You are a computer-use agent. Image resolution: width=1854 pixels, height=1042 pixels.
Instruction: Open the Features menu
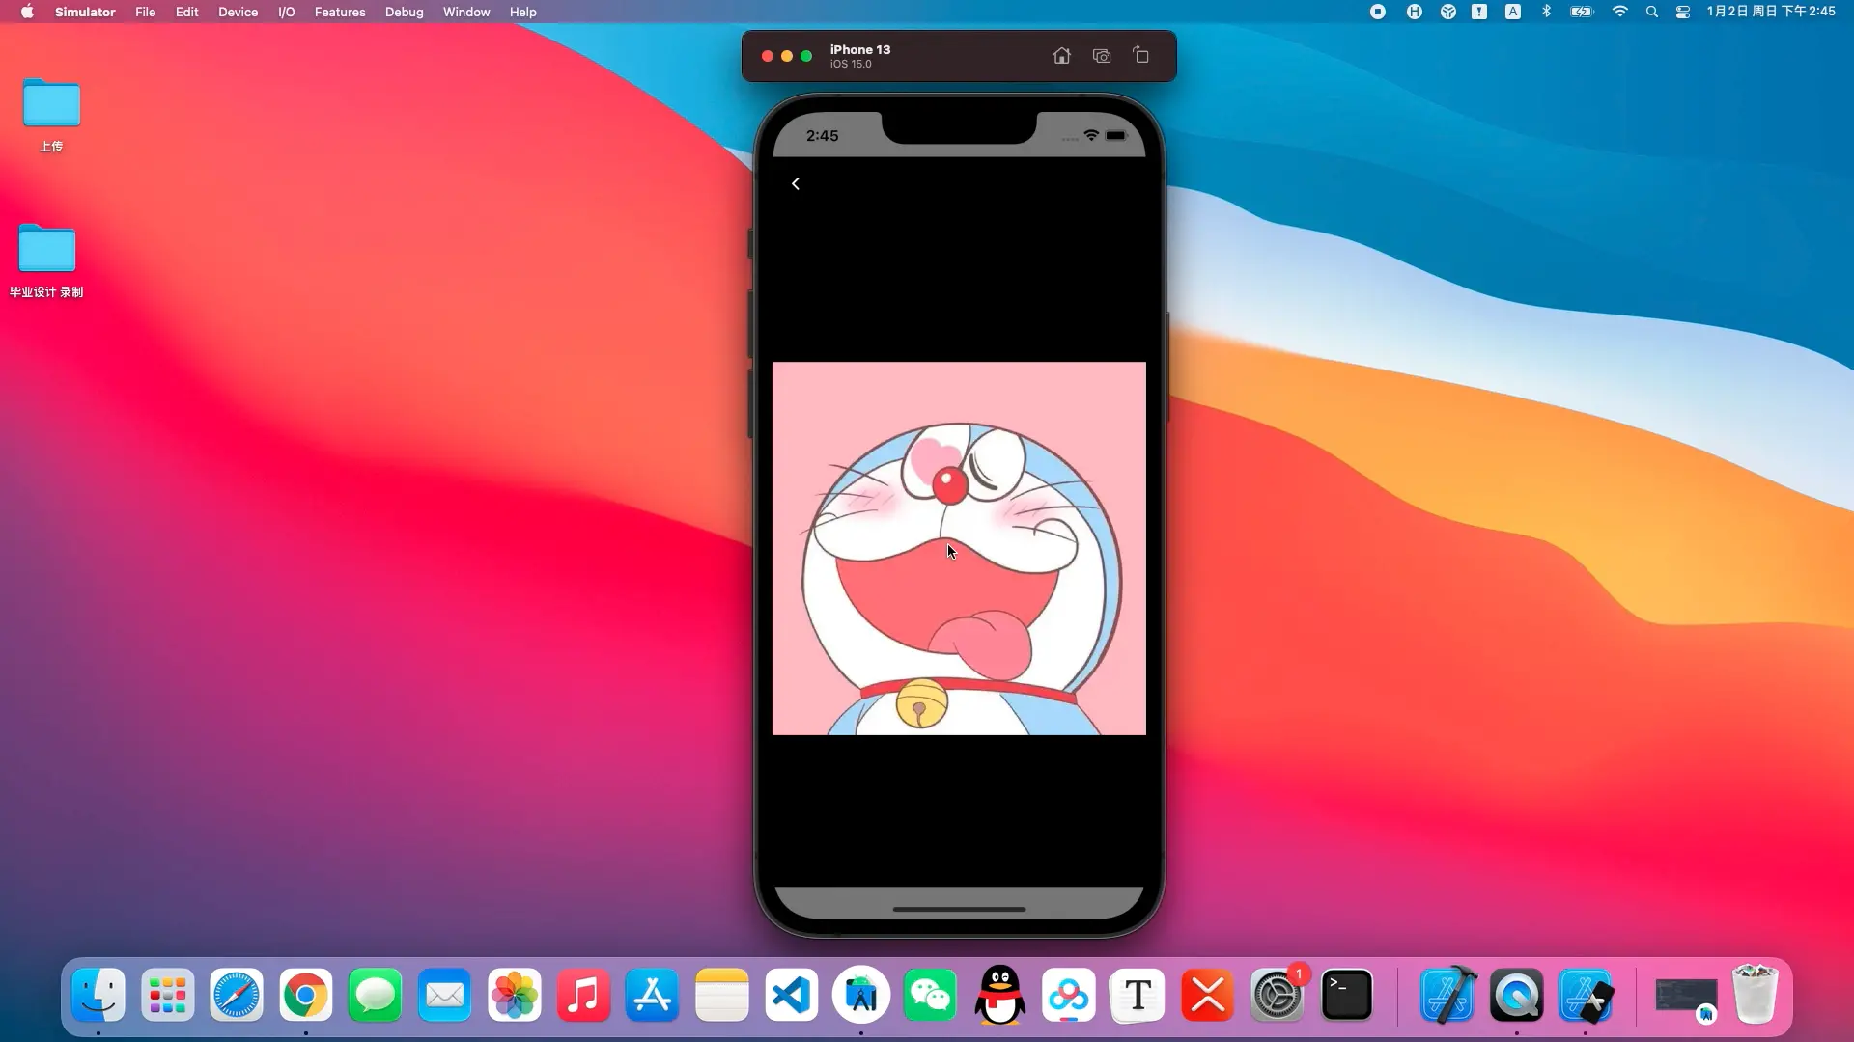pos(340,12)
